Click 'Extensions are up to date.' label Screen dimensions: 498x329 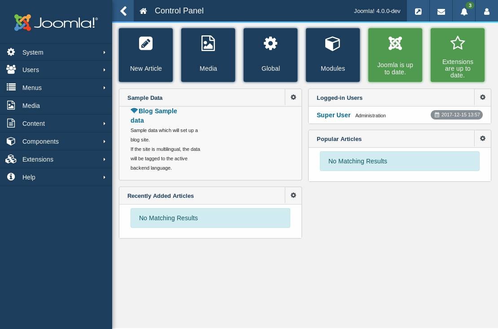pos(458,68)
